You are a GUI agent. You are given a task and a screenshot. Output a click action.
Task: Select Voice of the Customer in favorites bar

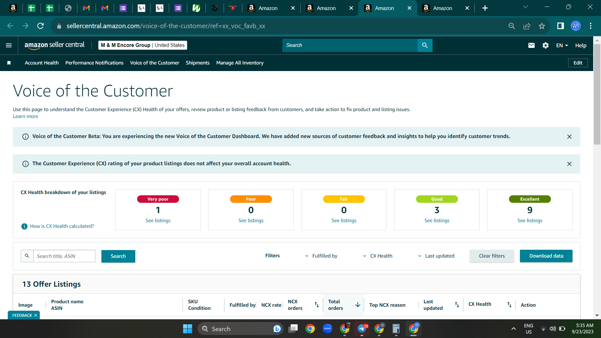pos(155,63)
